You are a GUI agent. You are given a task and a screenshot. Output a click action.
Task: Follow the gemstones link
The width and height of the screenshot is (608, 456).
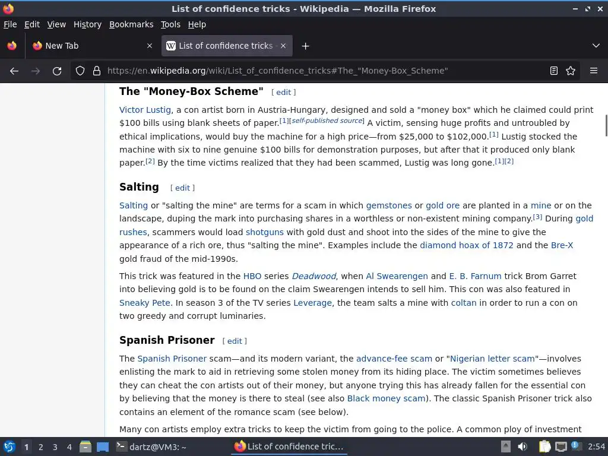pos(389,205)
